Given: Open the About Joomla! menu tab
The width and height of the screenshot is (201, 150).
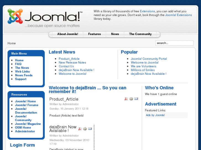Looking at the screenshot, I should click(68, 34).
